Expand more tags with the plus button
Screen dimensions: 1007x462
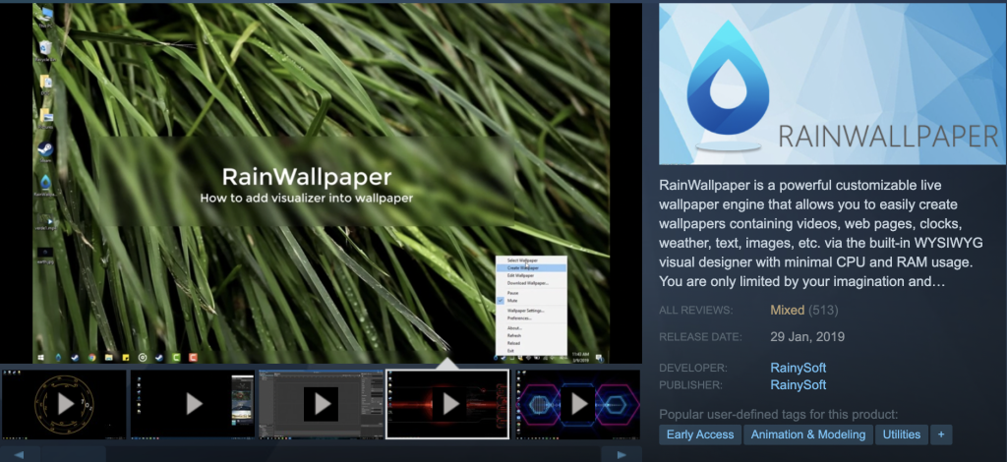pos(941,434)
